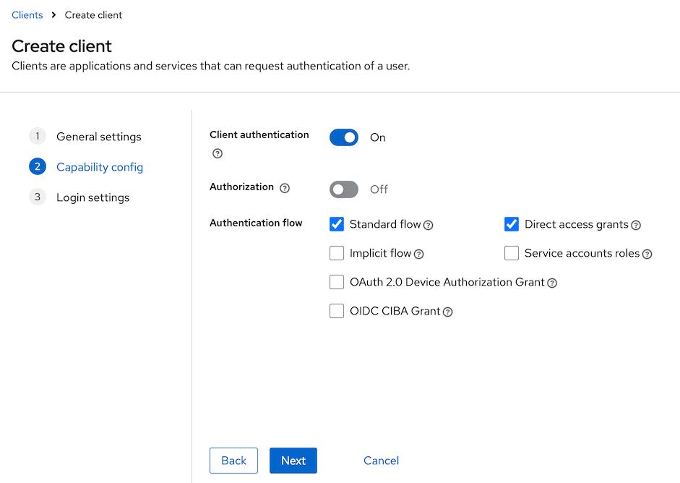Turn off the Client authentication switch

(344, 137)
